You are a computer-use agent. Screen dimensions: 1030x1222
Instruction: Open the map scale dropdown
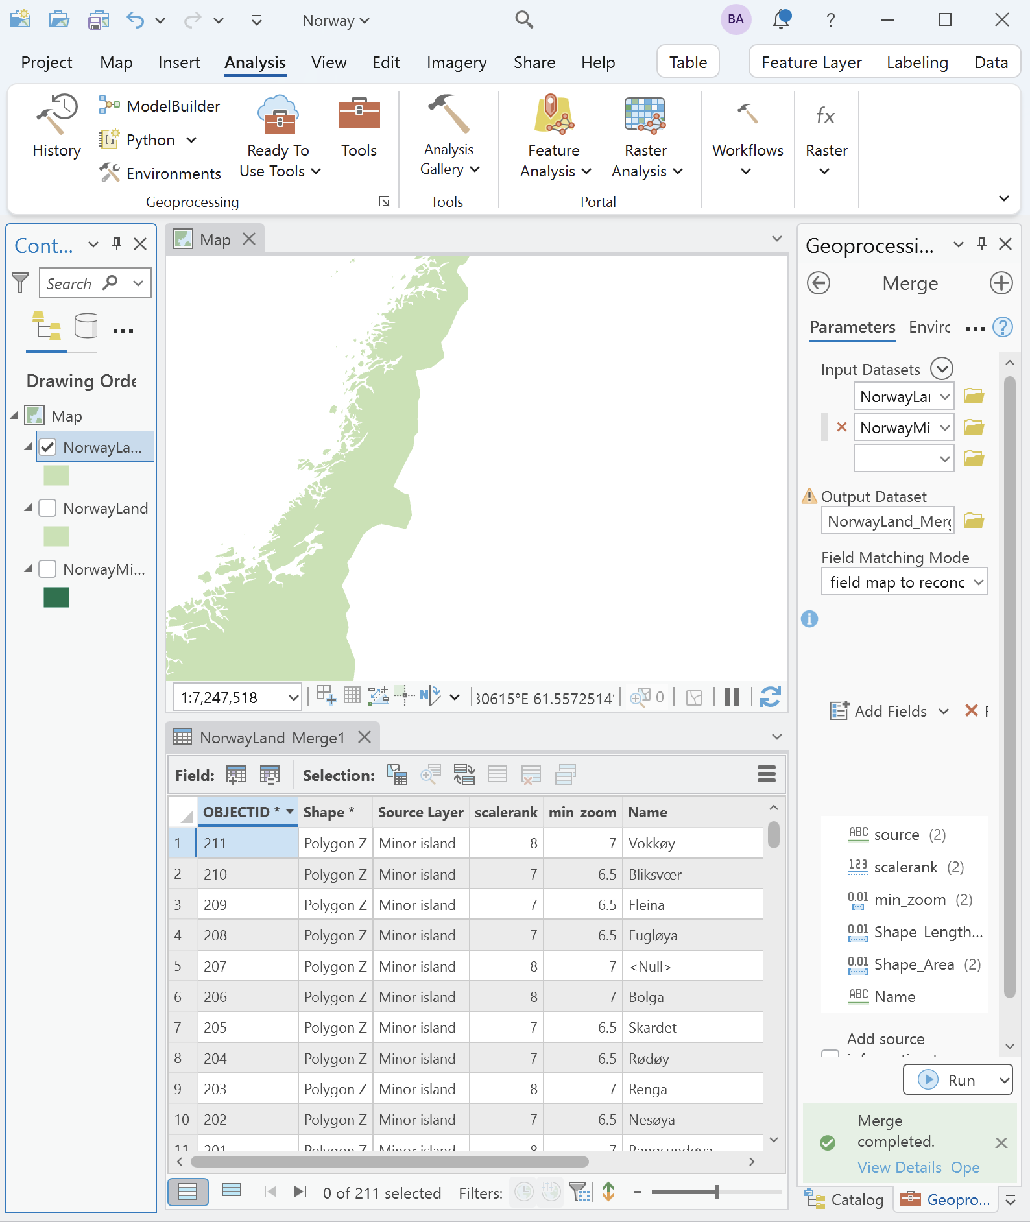click(293, 698)
